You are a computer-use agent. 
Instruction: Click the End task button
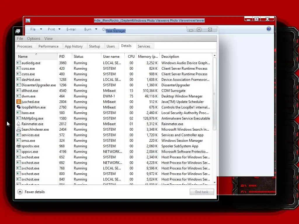click(x=202, y=192)
